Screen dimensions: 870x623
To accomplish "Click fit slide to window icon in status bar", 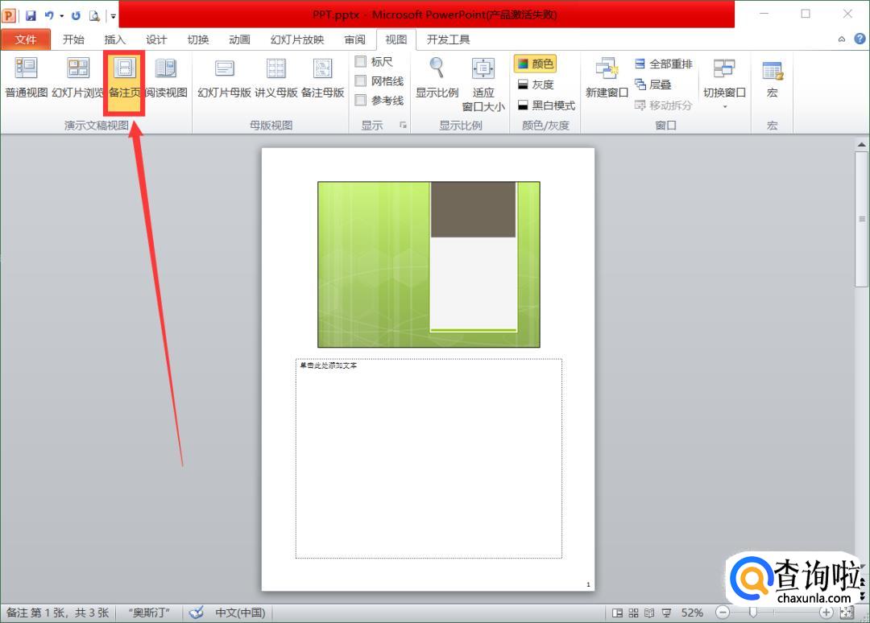I will 847,613.
